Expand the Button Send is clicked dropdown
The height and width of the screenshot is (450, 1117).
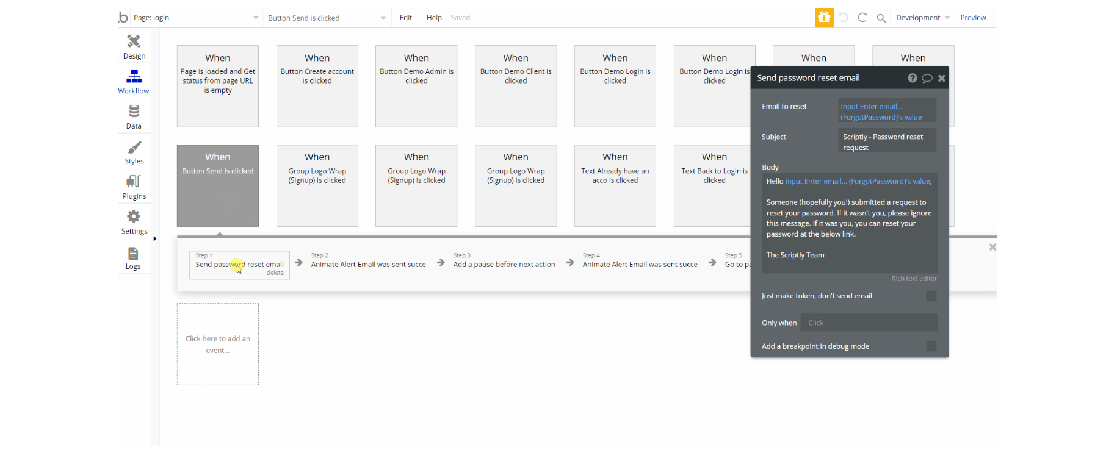click(x=327, y=18)
